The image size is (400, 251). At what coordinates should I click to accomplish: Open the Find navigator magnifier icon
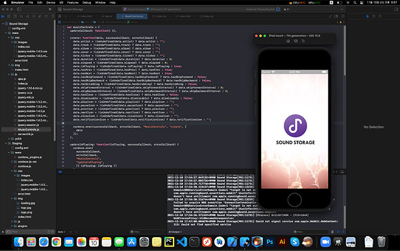pos(21,17)
